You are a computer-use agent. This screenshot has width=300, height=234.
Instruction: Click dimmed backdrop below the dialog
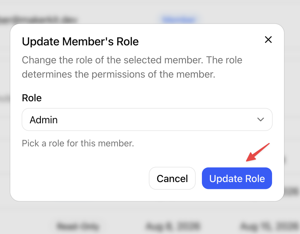click(150, 211)
